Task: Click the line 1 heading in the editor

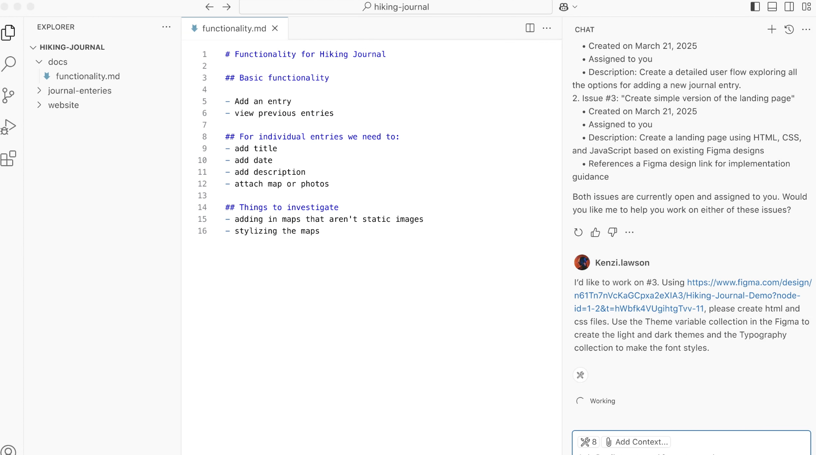Action: tap(305, 54)
